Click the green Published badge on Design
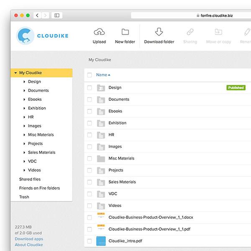Image resolution: width=251 pixels, height=251 pixels. tap(236, 88)
